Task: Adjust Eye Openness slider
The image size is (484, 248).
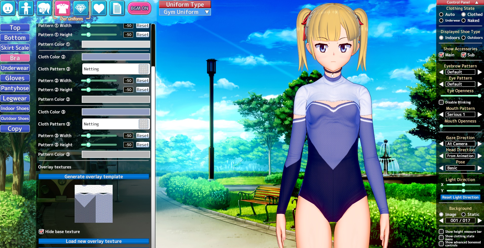Action: [x=460, y=96]
